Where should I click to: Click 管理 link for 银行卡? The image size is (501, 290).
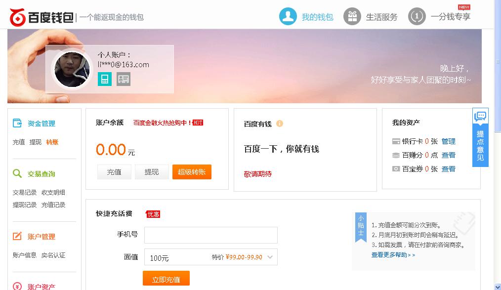pyautogui.click(x=448, y=141)
